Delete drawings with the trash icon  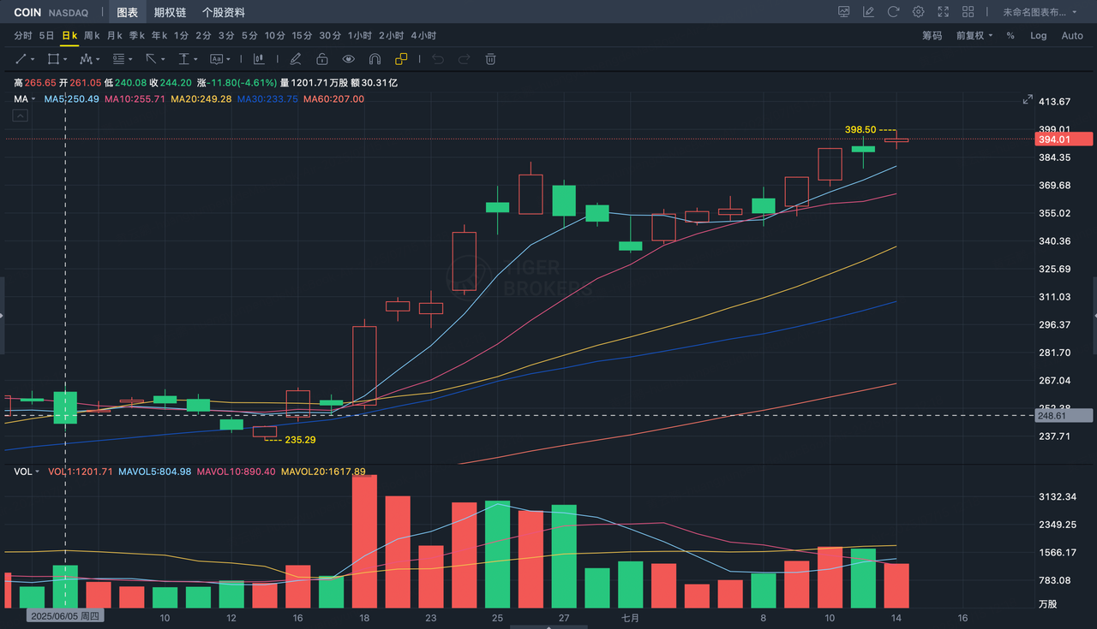[x=491, y=59]
